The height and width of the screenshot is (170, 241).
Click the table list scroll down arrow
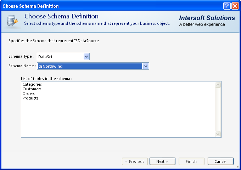pyautogui.click(x=218, y=134)
